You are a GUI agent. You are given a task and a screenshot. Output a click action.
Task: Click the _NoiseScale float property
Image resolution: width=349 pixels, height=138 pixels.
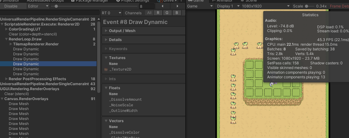[x=121, y=105]
